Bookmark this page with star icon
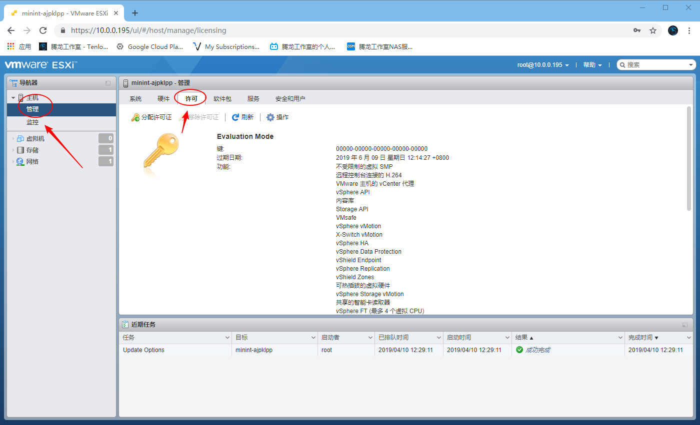The height and width of the screenshot is (425, 700). coord(653,30)
